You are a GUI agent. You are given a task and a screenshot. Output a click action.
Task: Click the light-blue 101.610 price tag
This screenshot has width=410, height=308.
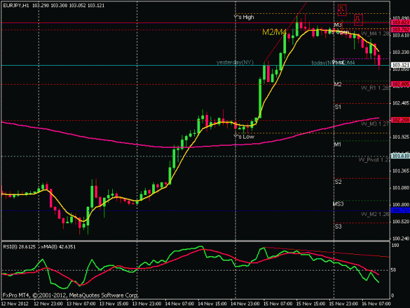point(401,156)
